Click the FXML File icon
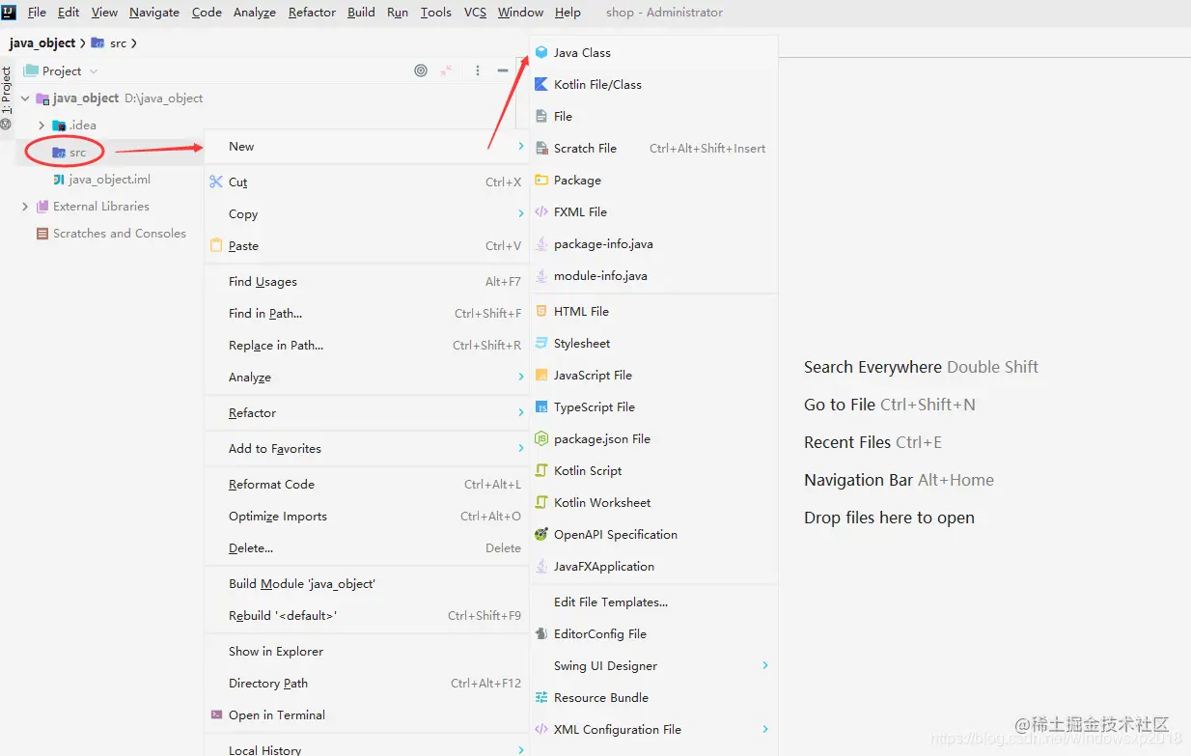 tap(541, 212)
